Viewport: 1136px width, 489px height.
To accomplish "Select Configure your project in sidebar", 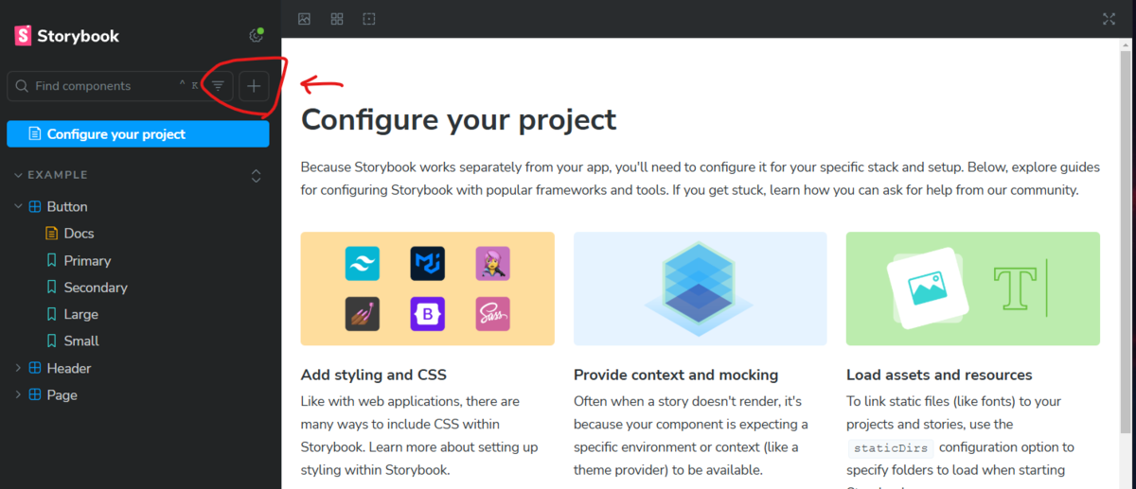I will click(x=138, y=134).
